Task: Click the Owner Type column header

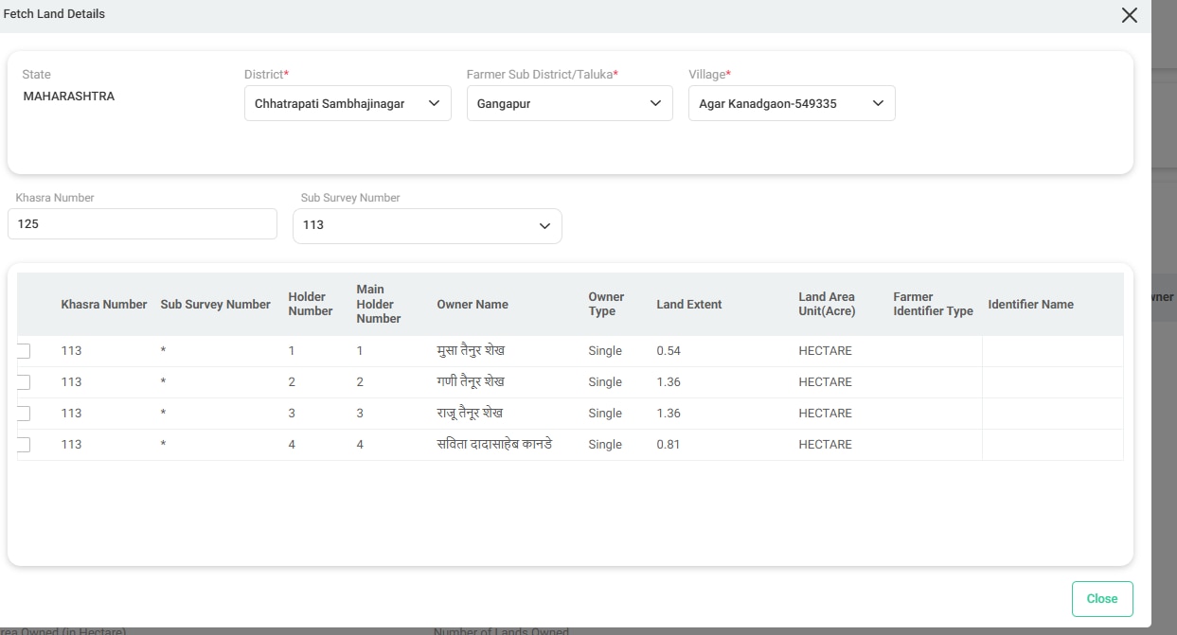Action: (x=607, y=304)
